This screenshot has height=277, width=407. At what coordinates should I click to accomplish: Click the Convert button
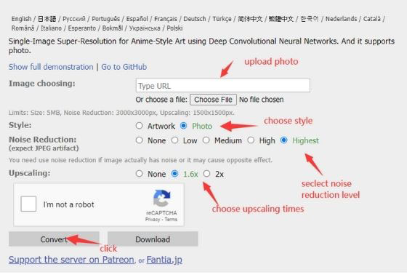(x=54, y=239)
